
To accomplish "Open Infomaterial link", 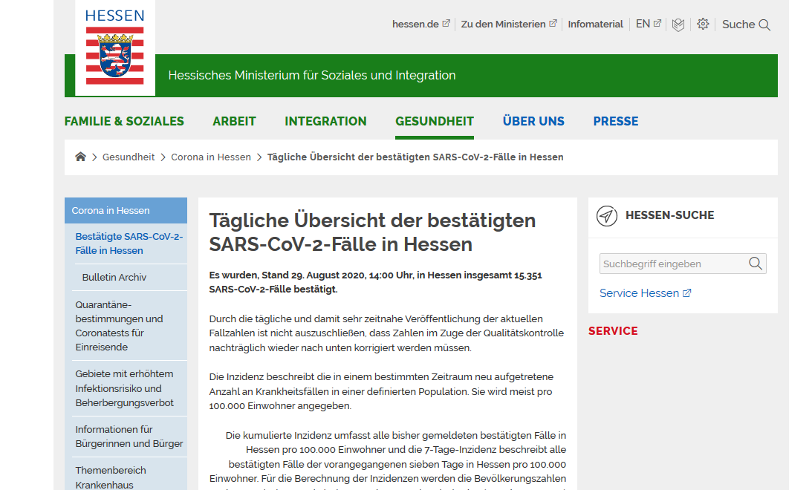I will click(x=596, y=24).
